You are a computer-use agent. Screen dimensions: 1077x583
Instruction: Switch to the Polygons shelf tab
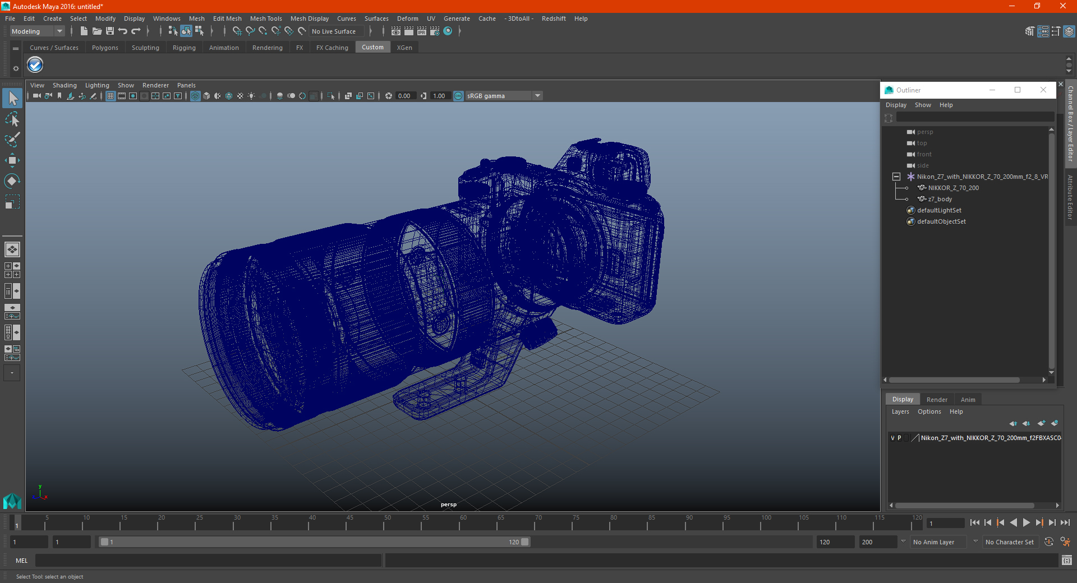(105, 48)
